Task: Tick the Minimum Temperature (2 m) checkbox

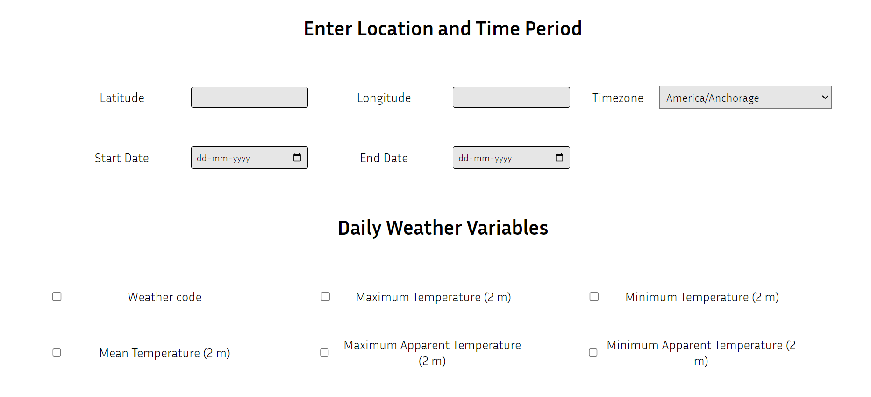Action: coord(594,297)
